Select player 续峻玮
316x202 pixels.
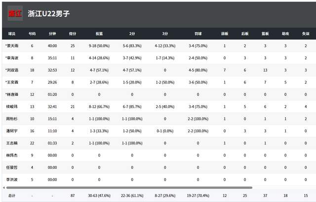pyautogui.click(x=11, y=107)
